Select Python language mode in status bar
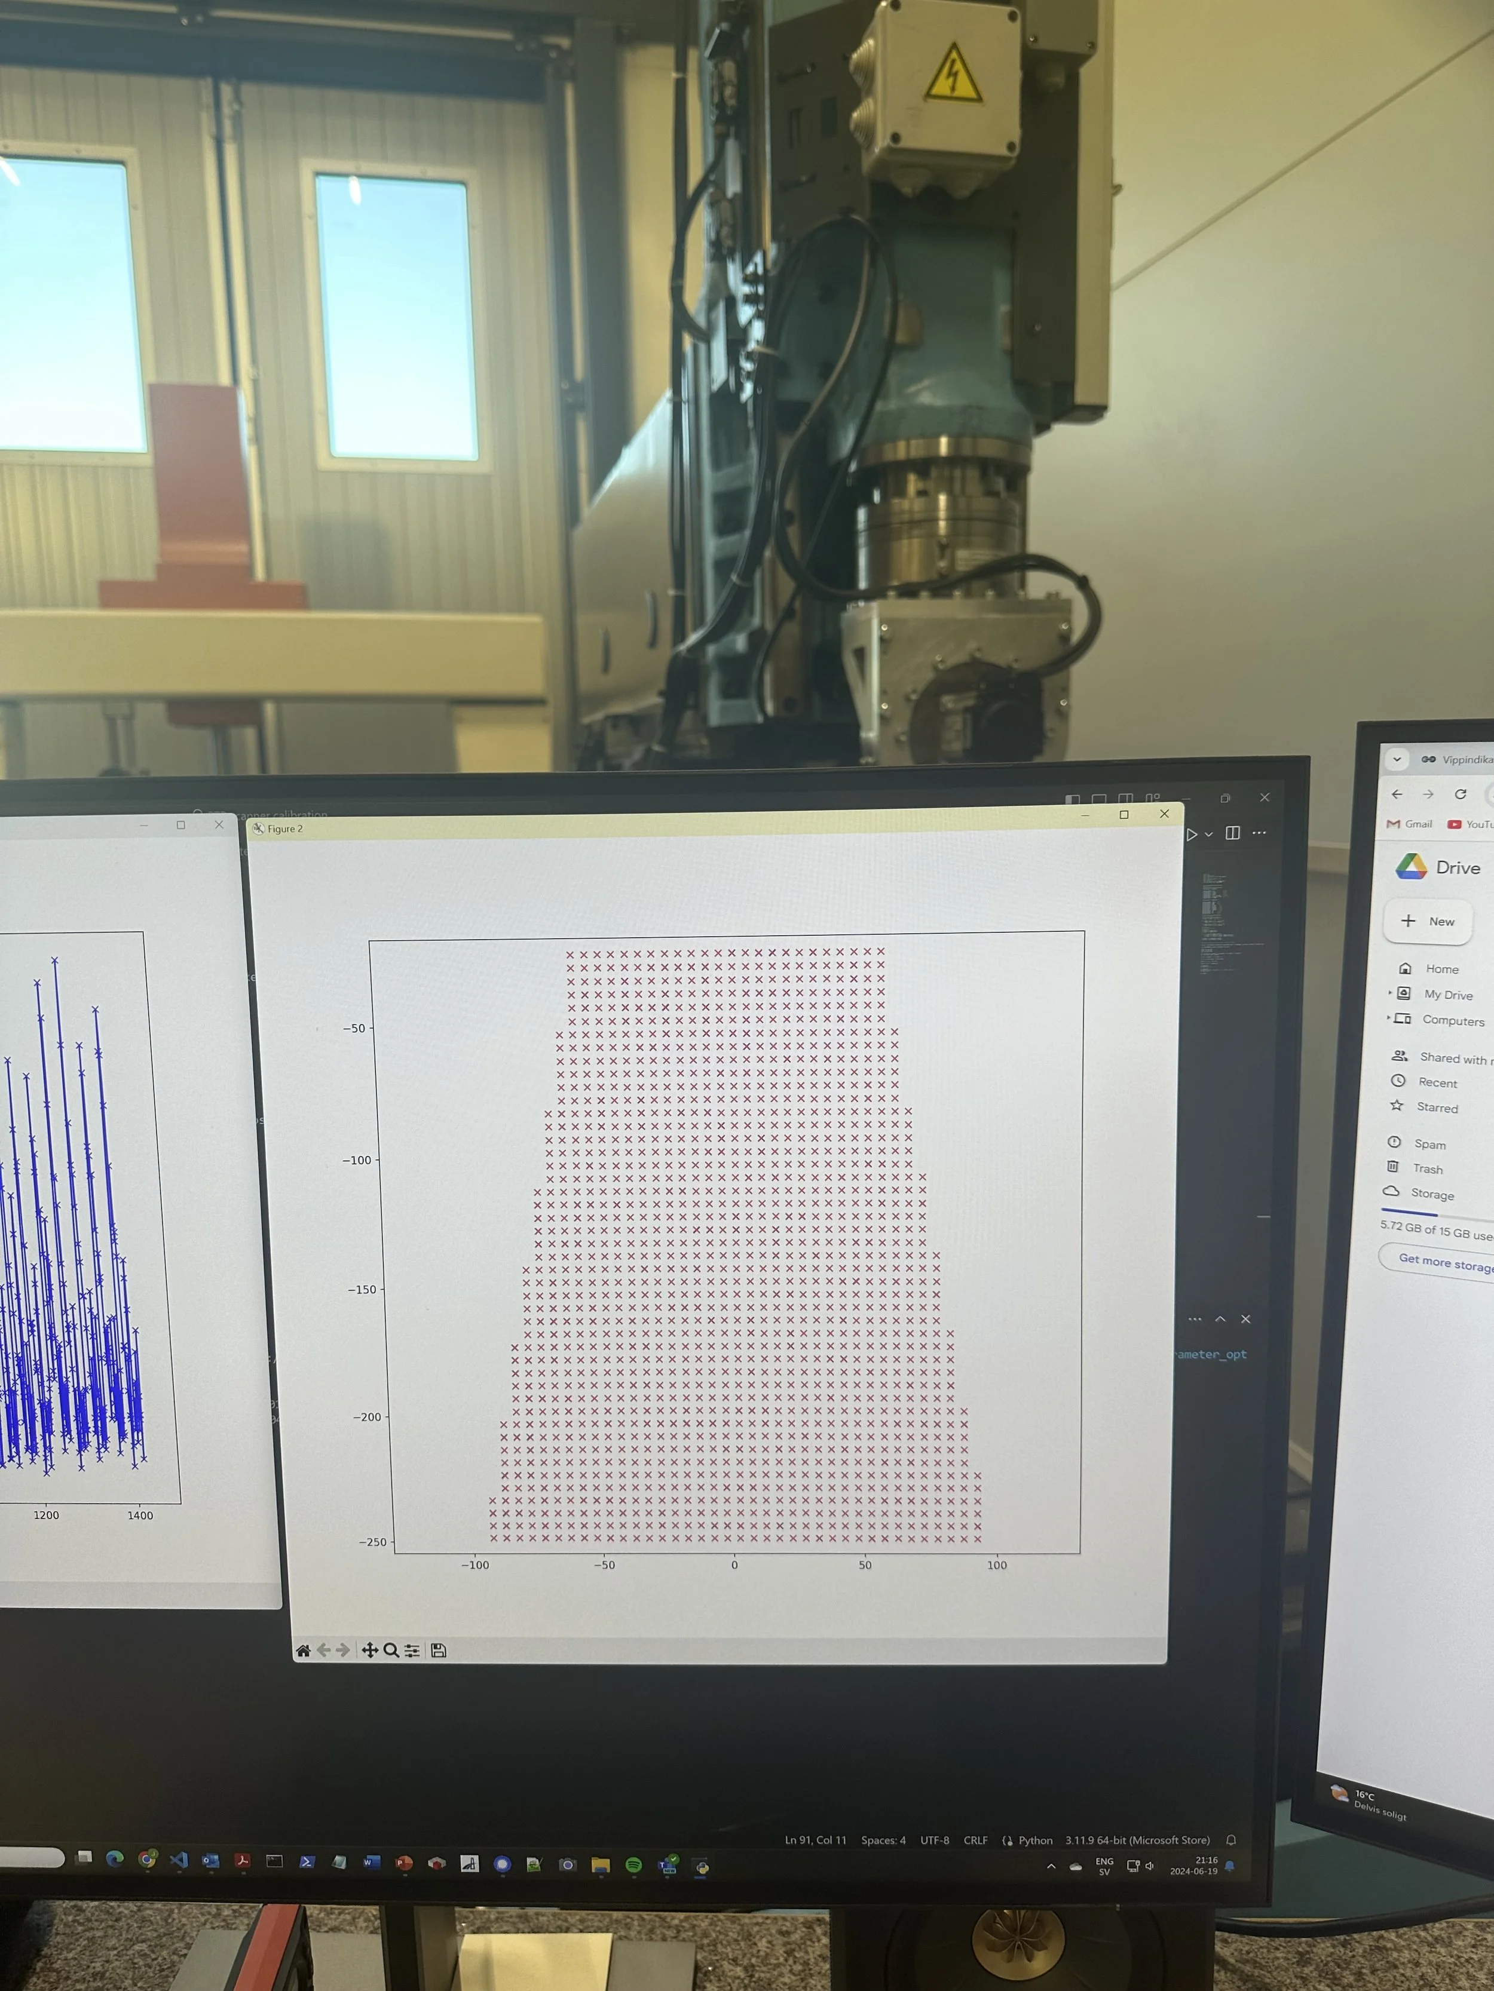The width and height of the screenshot is (1494, 1991). [1034, 1840]
